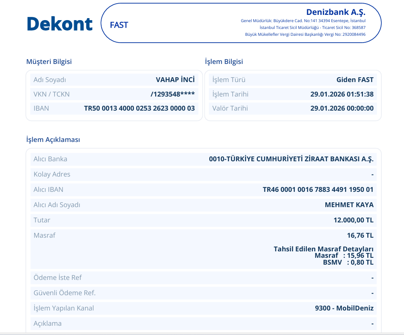The image size is (404, 335).
Task: Select the Giden FAST transaction type
Action: pyautogui.click(x=355, y=80)
